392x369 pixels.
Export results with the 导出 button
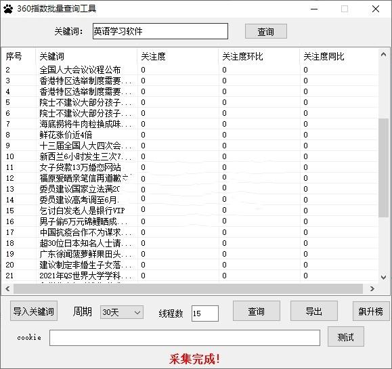(314, 311)
